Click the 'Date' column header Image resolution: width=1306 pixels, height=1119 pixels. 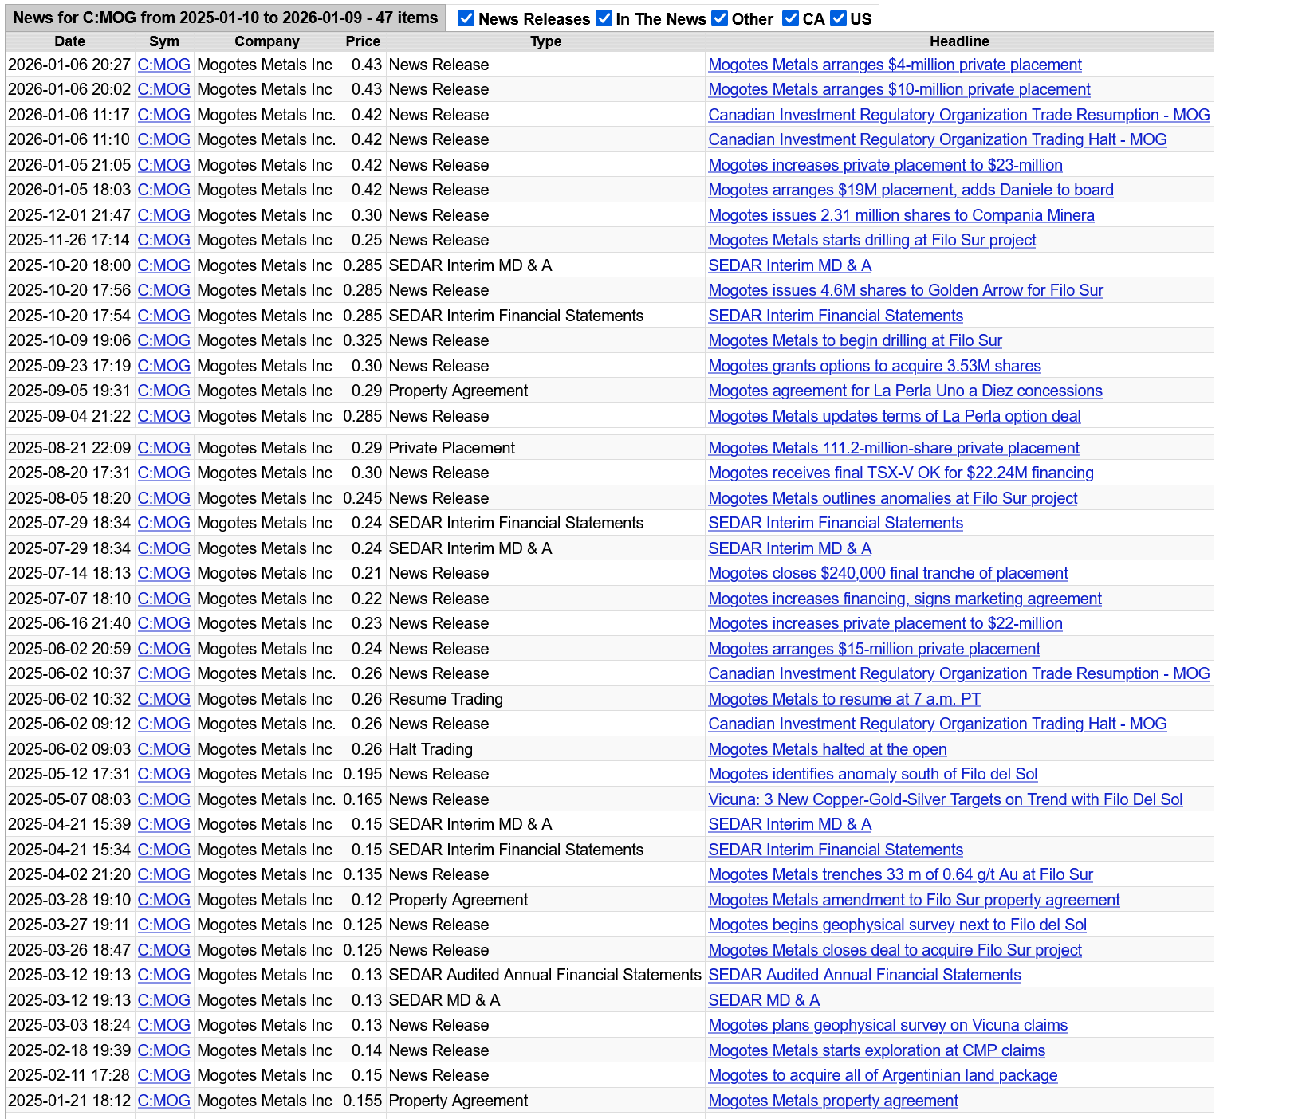pos(70,41)
